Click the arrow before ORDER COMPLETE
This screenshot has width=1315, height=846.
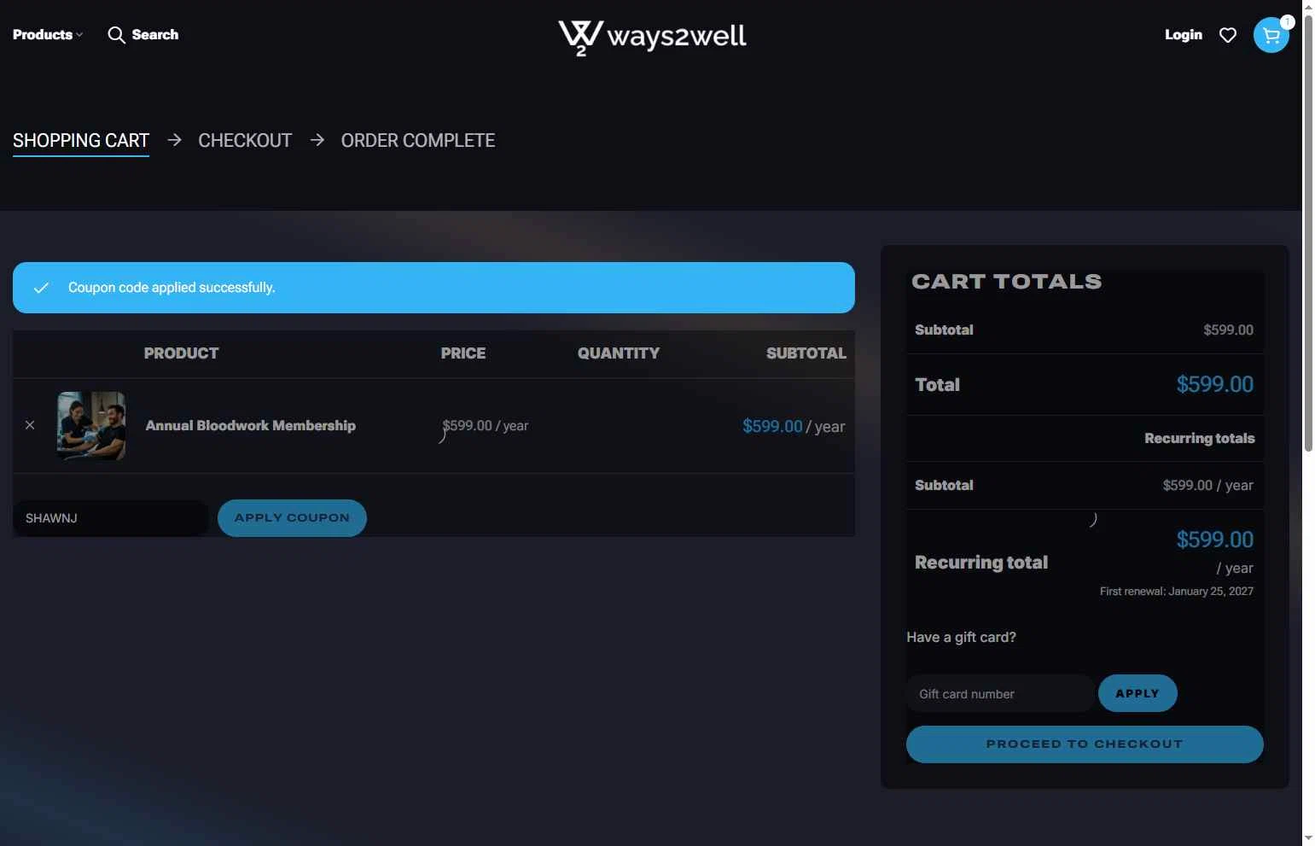(317, 140)
